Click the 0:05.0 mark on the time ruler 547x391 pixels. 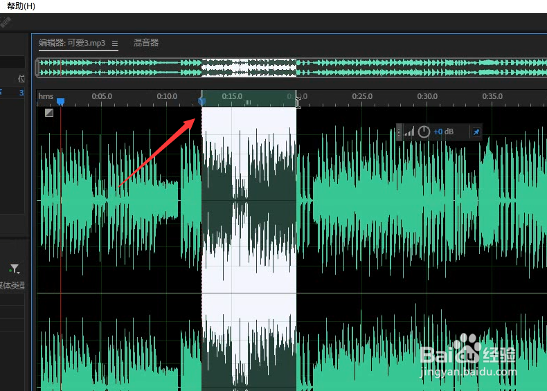[x=102, y=96]
